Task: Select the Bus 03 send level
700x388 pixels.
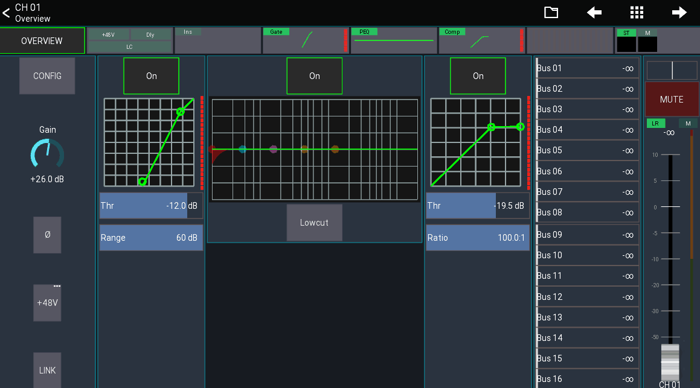Action: 587,109
